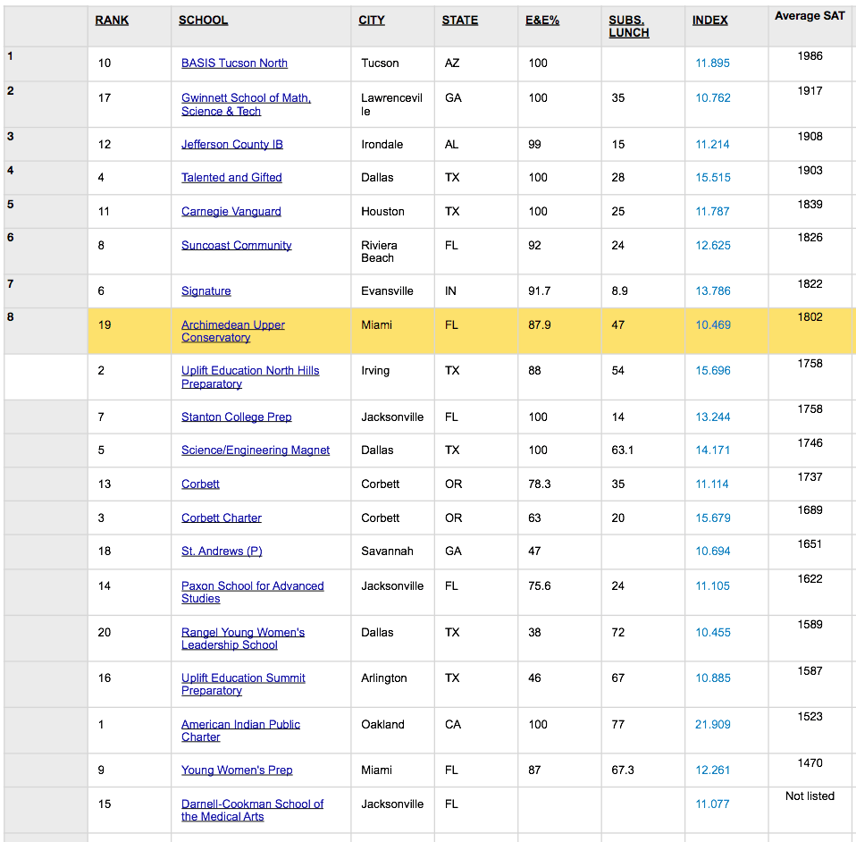
Task: Open the Corbett school link
Action: [200, 484]
